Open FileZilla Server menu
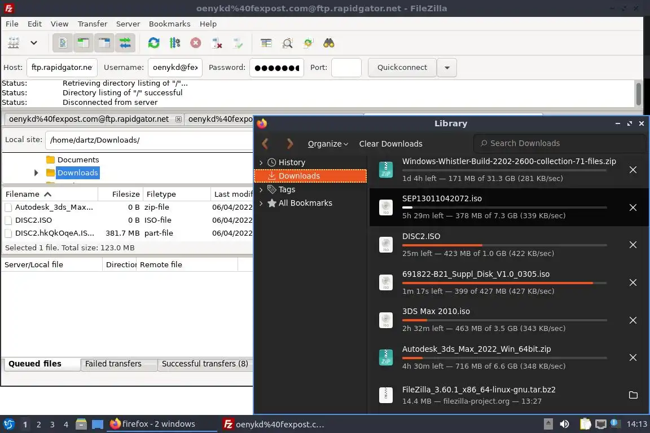The width and height of the screenshot is (650, 433). [x=128, y=24]
